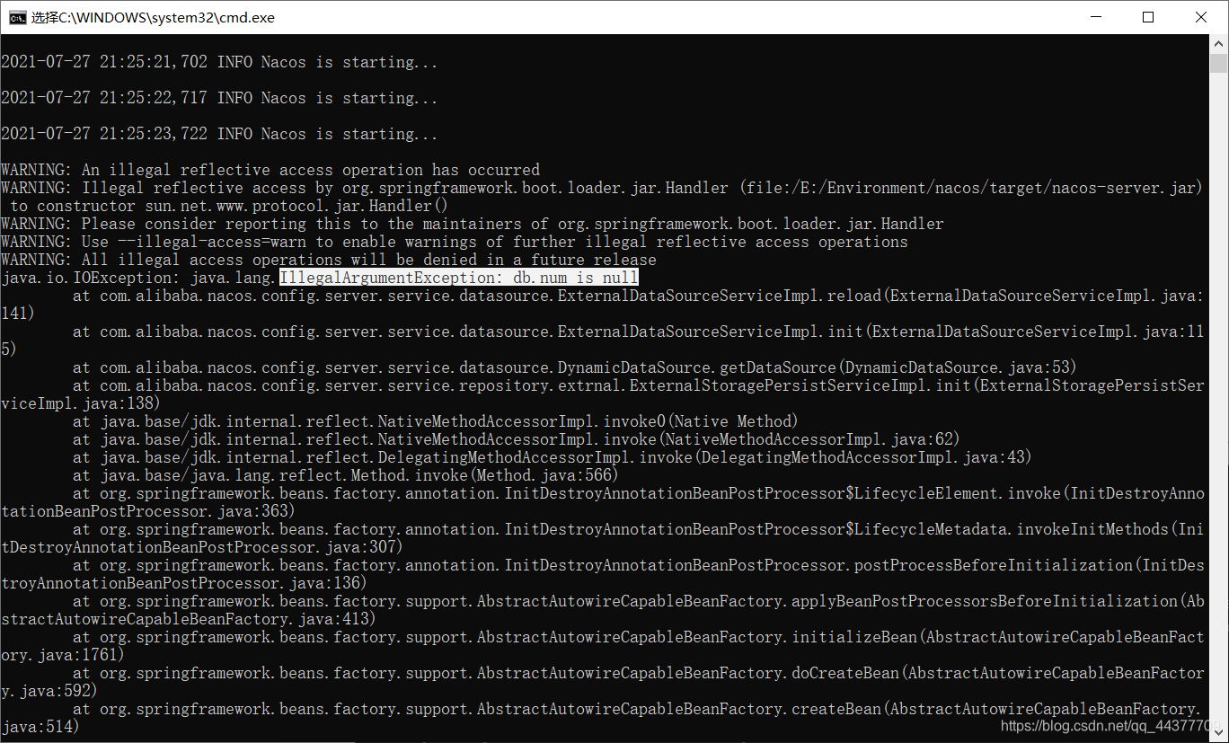
Task: Minimize the cmd.exe window
Action: 1094,17
